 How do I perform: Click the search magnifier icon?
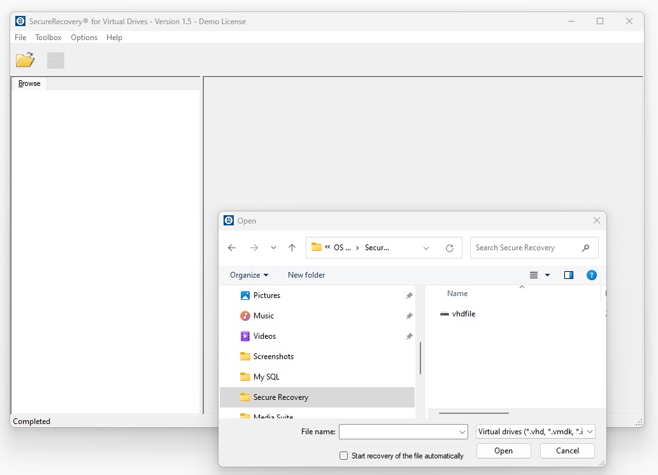(x=585, y=248)
